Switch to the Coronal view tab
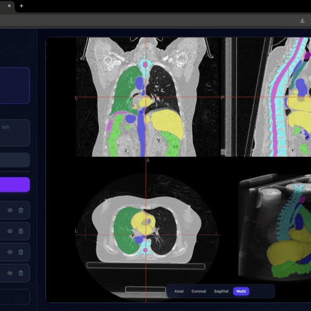Screen dimensions: 311x311 198,291
